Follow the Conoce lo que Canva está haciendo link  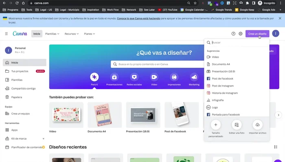point(138,18)
